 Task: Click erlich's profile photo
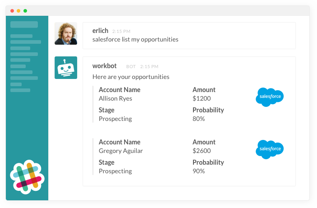click(x=66, y=33)
